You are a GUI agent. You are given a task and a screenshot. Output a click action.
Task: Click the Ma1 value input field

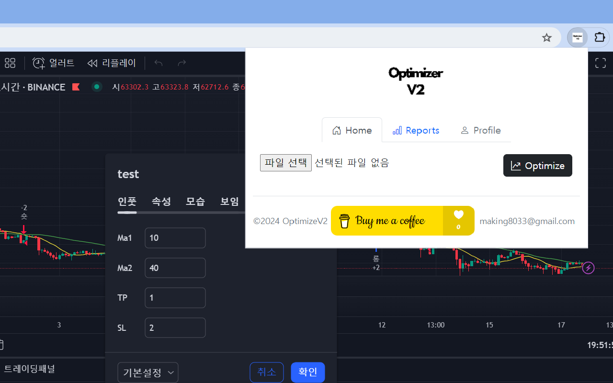pos(175,237)
